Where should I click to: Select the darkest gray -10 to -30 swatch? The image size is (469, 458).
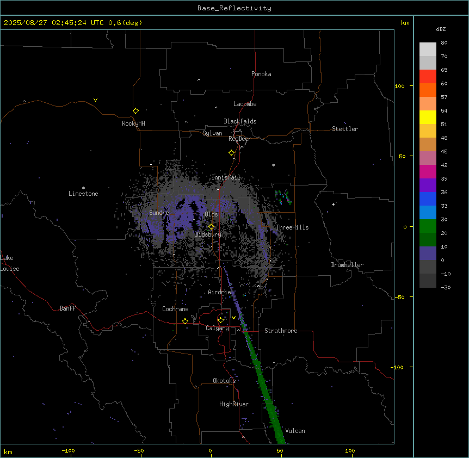pos(428,281)
